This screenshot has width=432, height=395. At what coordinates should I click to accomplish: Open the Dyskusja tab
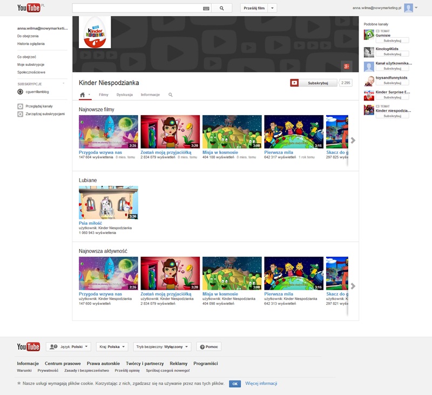125,95
